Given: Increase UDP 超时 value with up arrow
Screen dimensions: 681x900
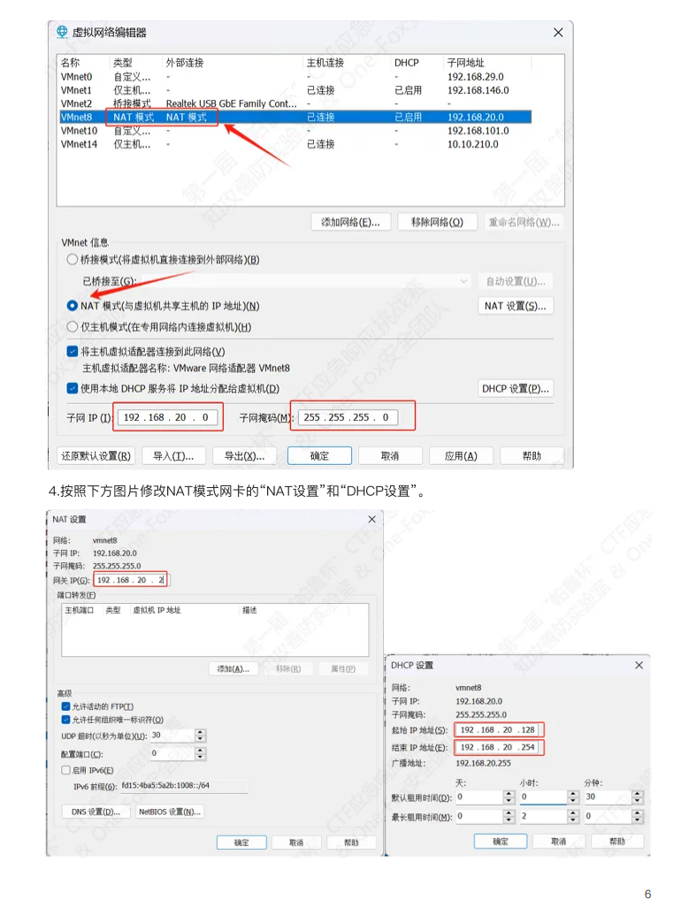Looking at the screenshot, I should pos(200,732).
